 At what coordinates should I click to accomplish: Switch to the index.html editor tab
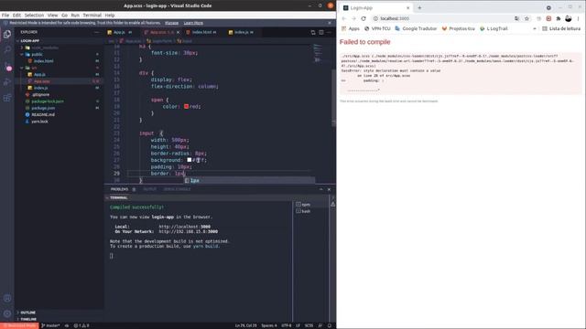coord(201,33)
